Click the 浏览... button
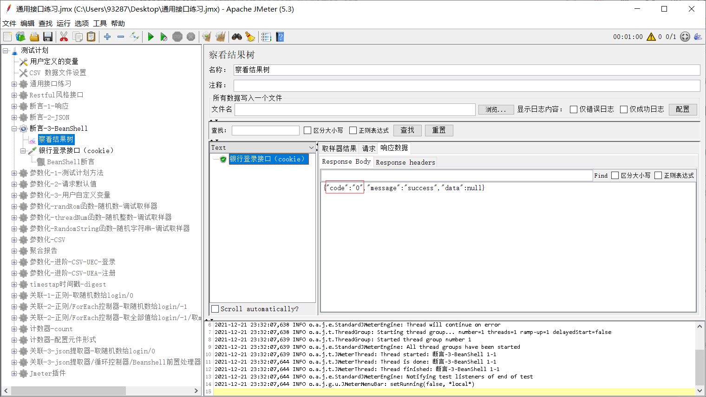This screenshot has height=397, width=706. [x=496, y=109]
